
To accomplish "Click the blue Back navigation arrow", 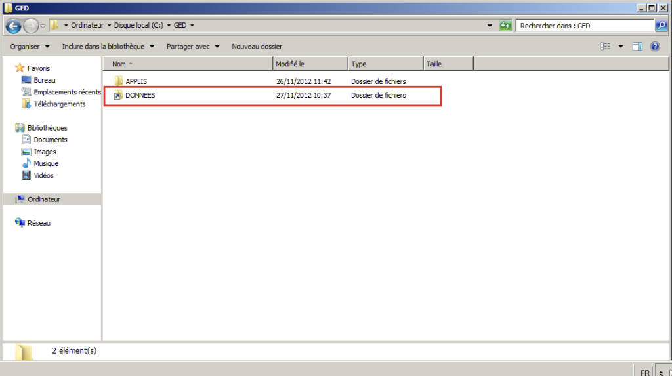I will tap(14, 26).
